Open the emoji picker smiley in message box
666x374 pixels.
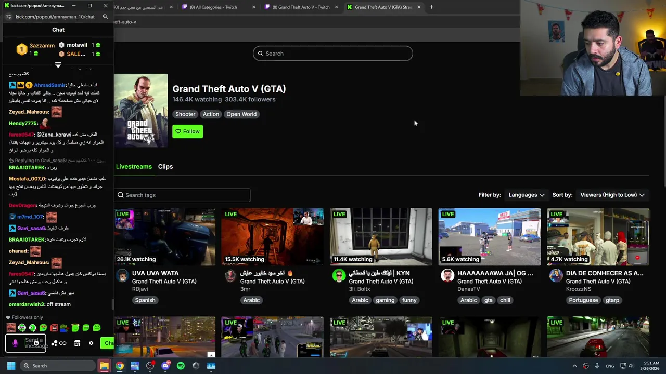(x=36, y=343)
